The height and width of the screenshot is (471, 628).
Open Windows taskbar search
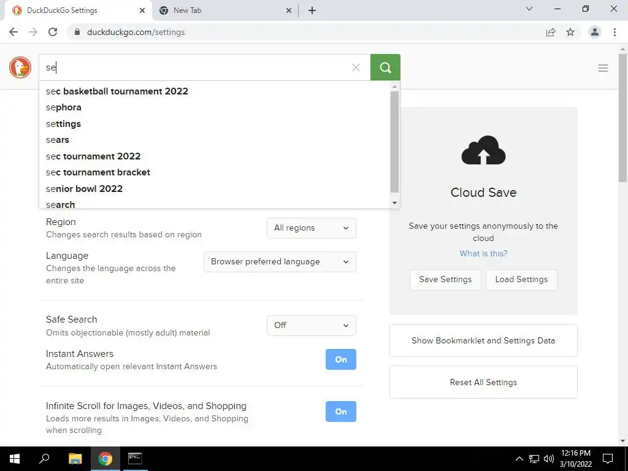(x=44, y=459)
